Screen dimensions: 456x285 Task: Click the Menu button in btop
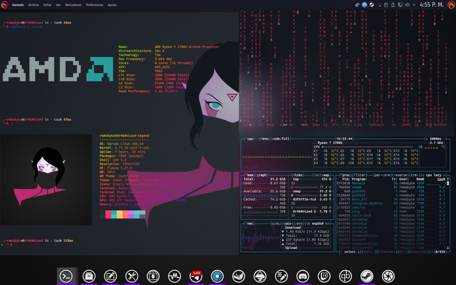click(x=265, y=139)
